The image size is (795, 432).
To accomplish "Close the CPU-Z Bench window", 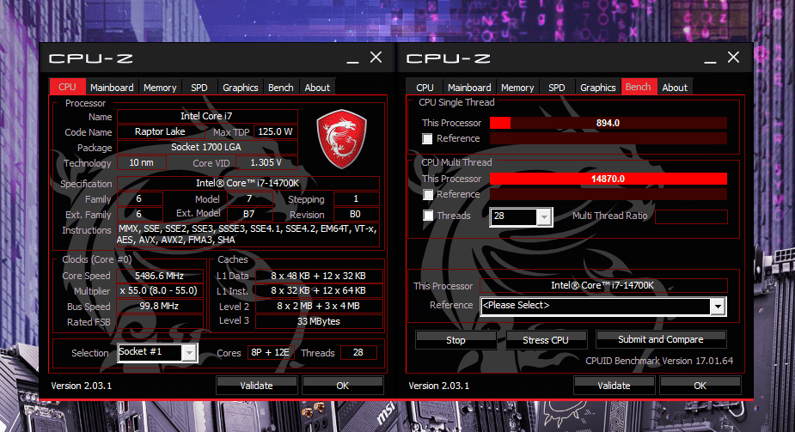I will pyautogui.click(x=733, y=58).
